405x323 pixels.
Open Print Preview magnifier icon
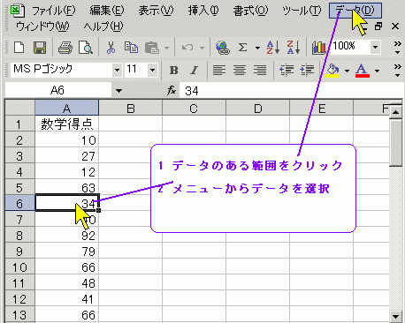[x=86, y=48]
